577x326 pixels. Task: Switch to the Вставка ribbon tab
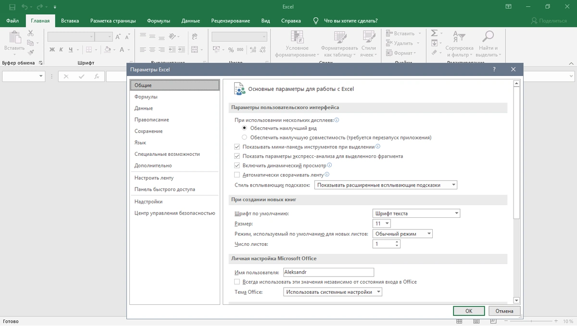click(x=70, y=21)
